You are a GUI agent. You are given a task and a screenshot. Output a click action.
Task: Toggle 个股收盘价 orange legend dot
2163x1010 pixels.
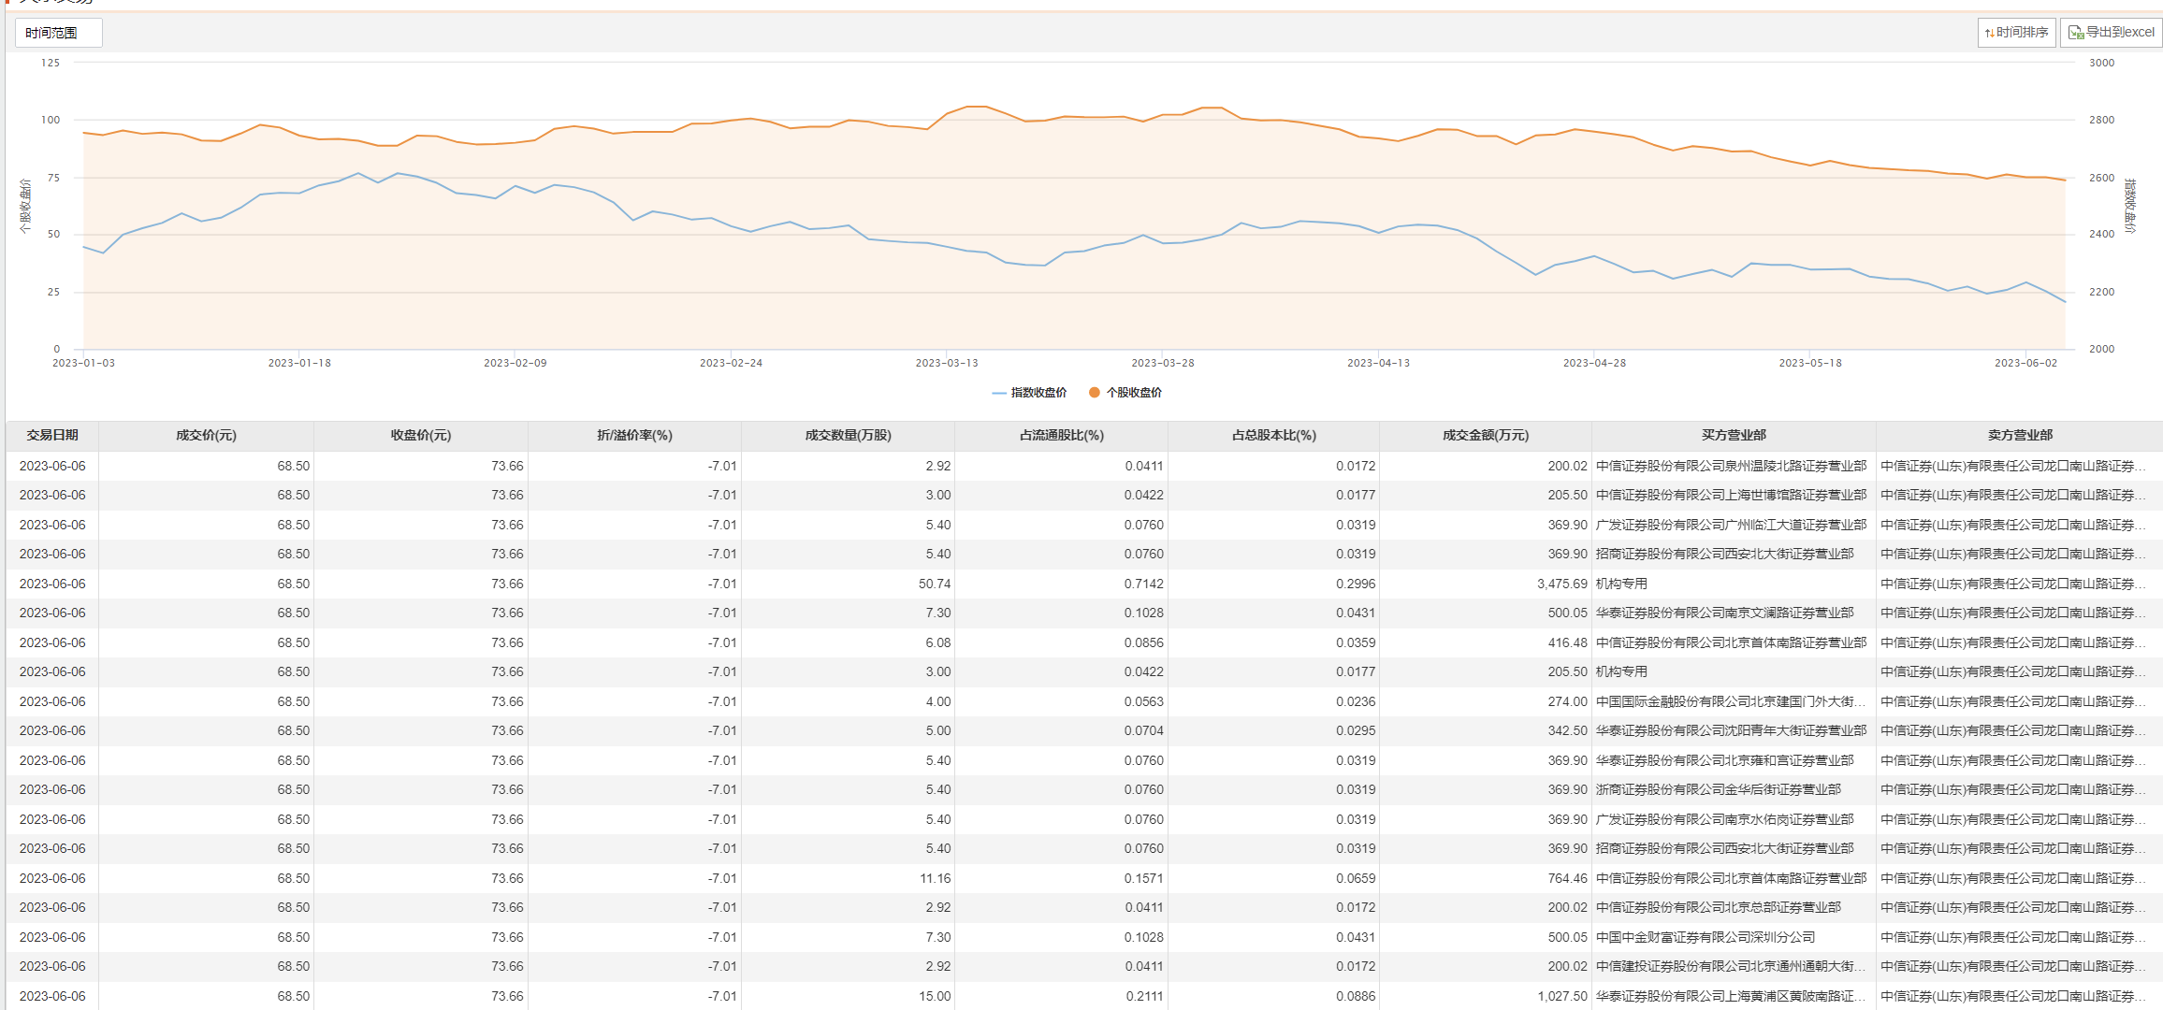point(1094,393)
